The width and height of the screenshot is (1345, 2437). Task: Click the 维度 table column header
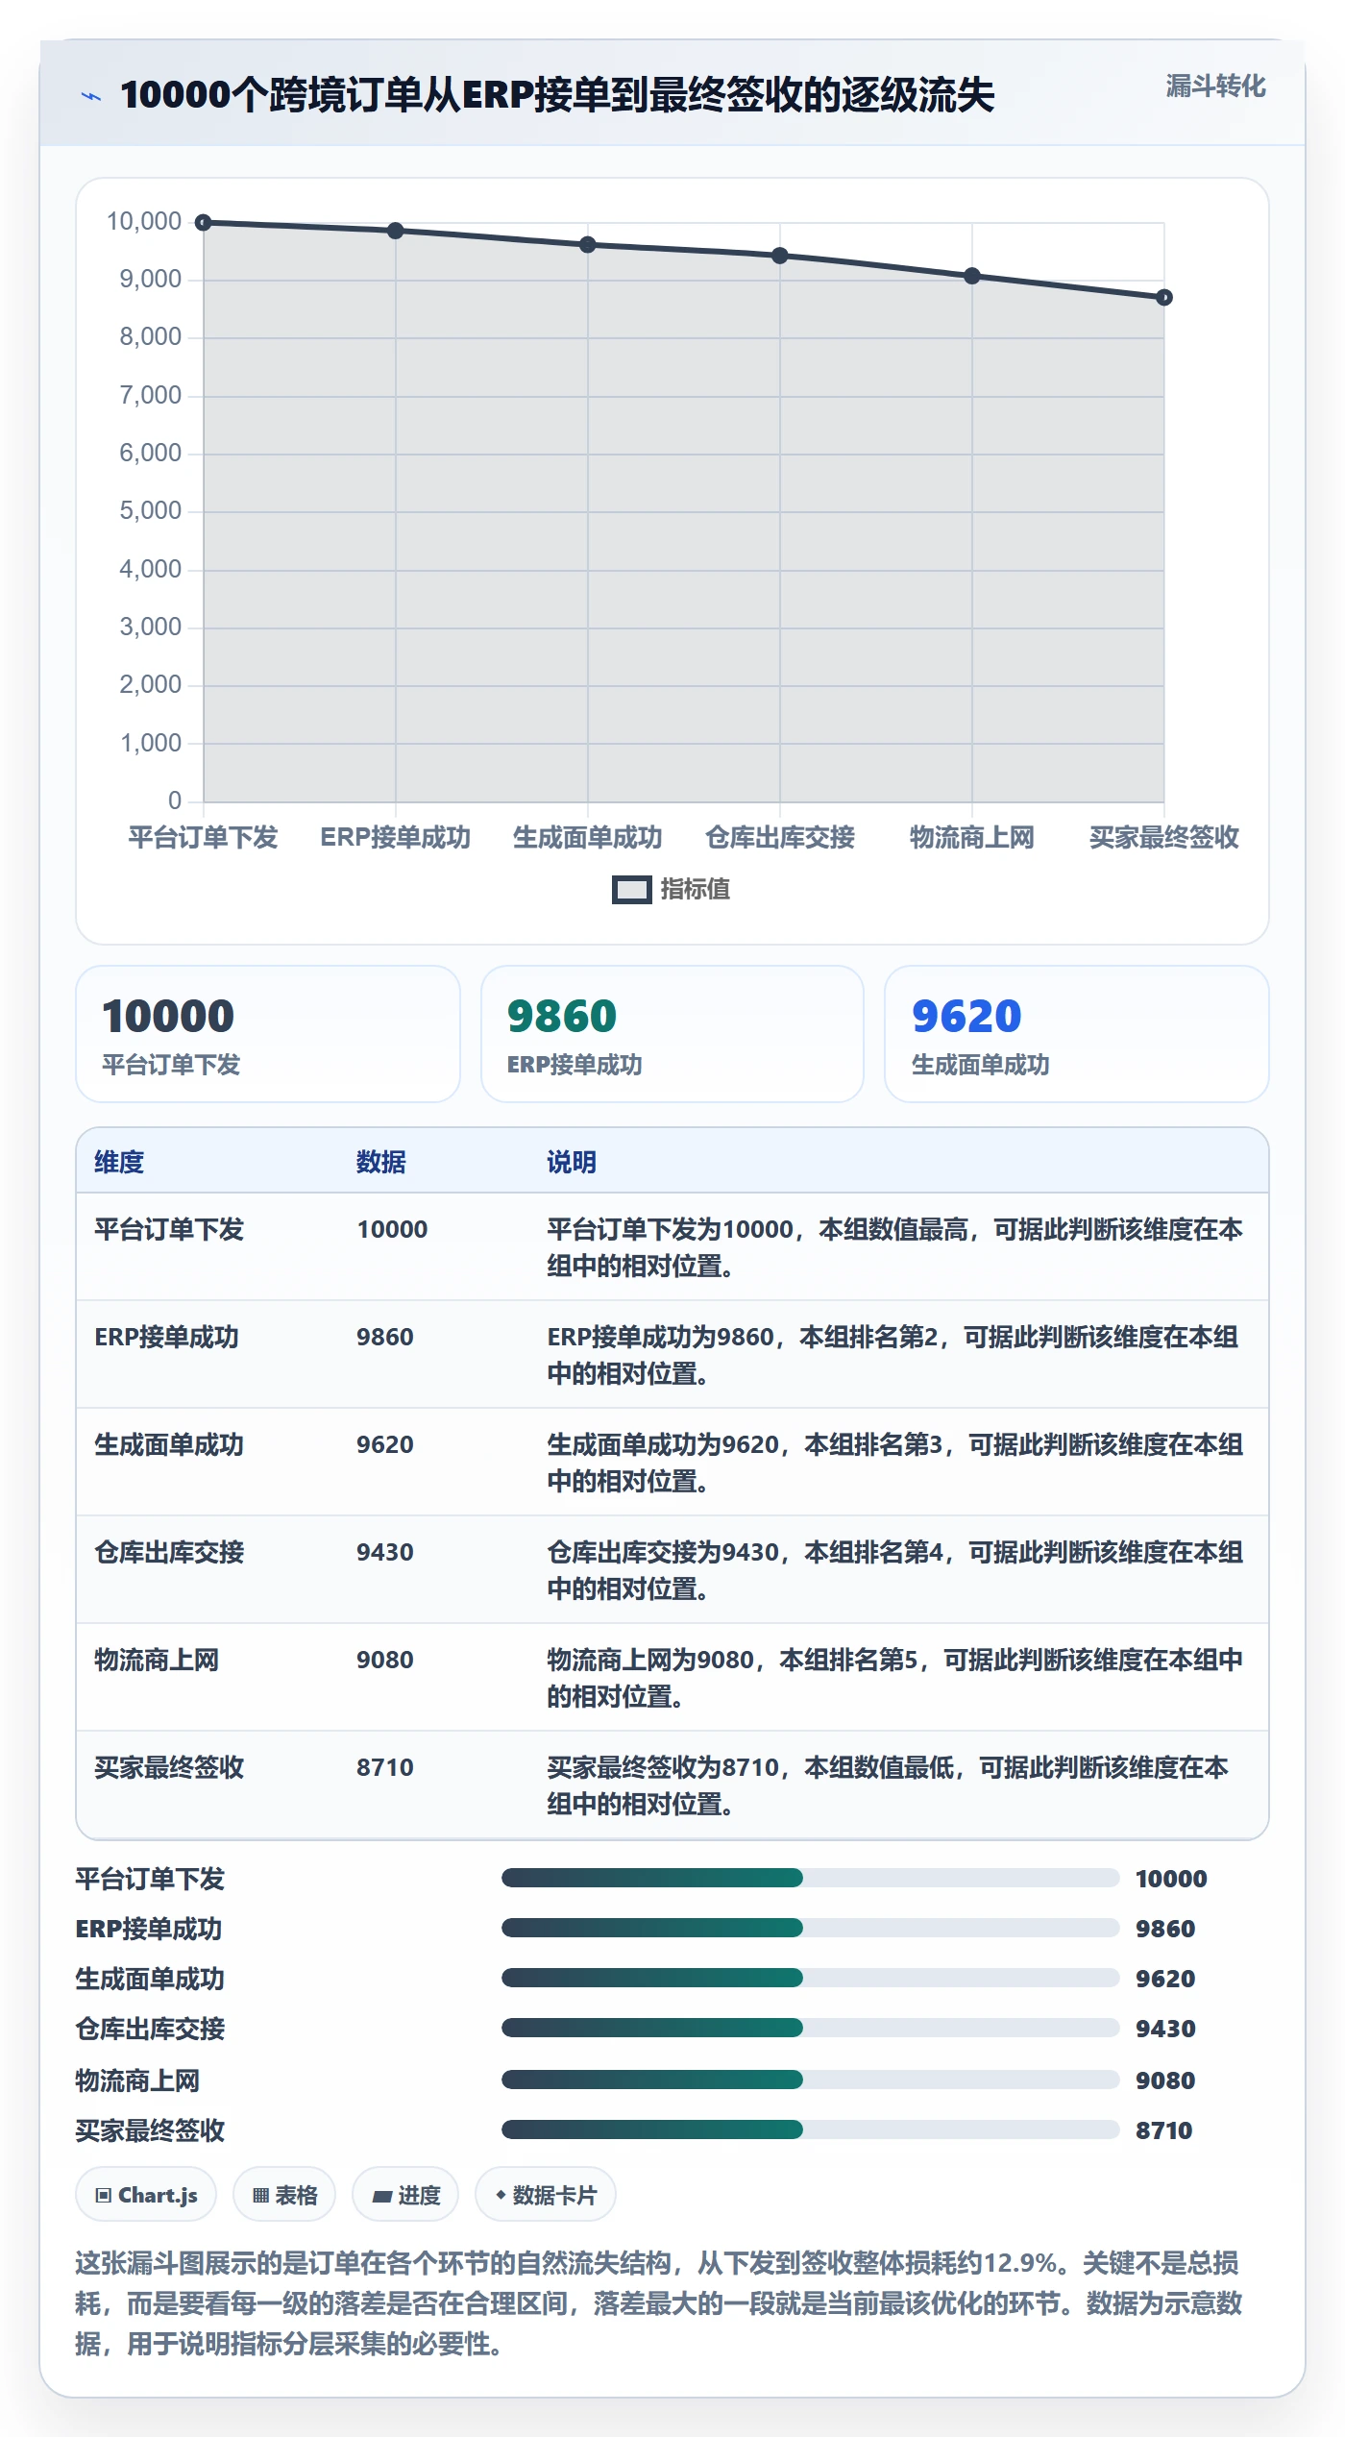pyautogui.click(x=119, y=1162)
